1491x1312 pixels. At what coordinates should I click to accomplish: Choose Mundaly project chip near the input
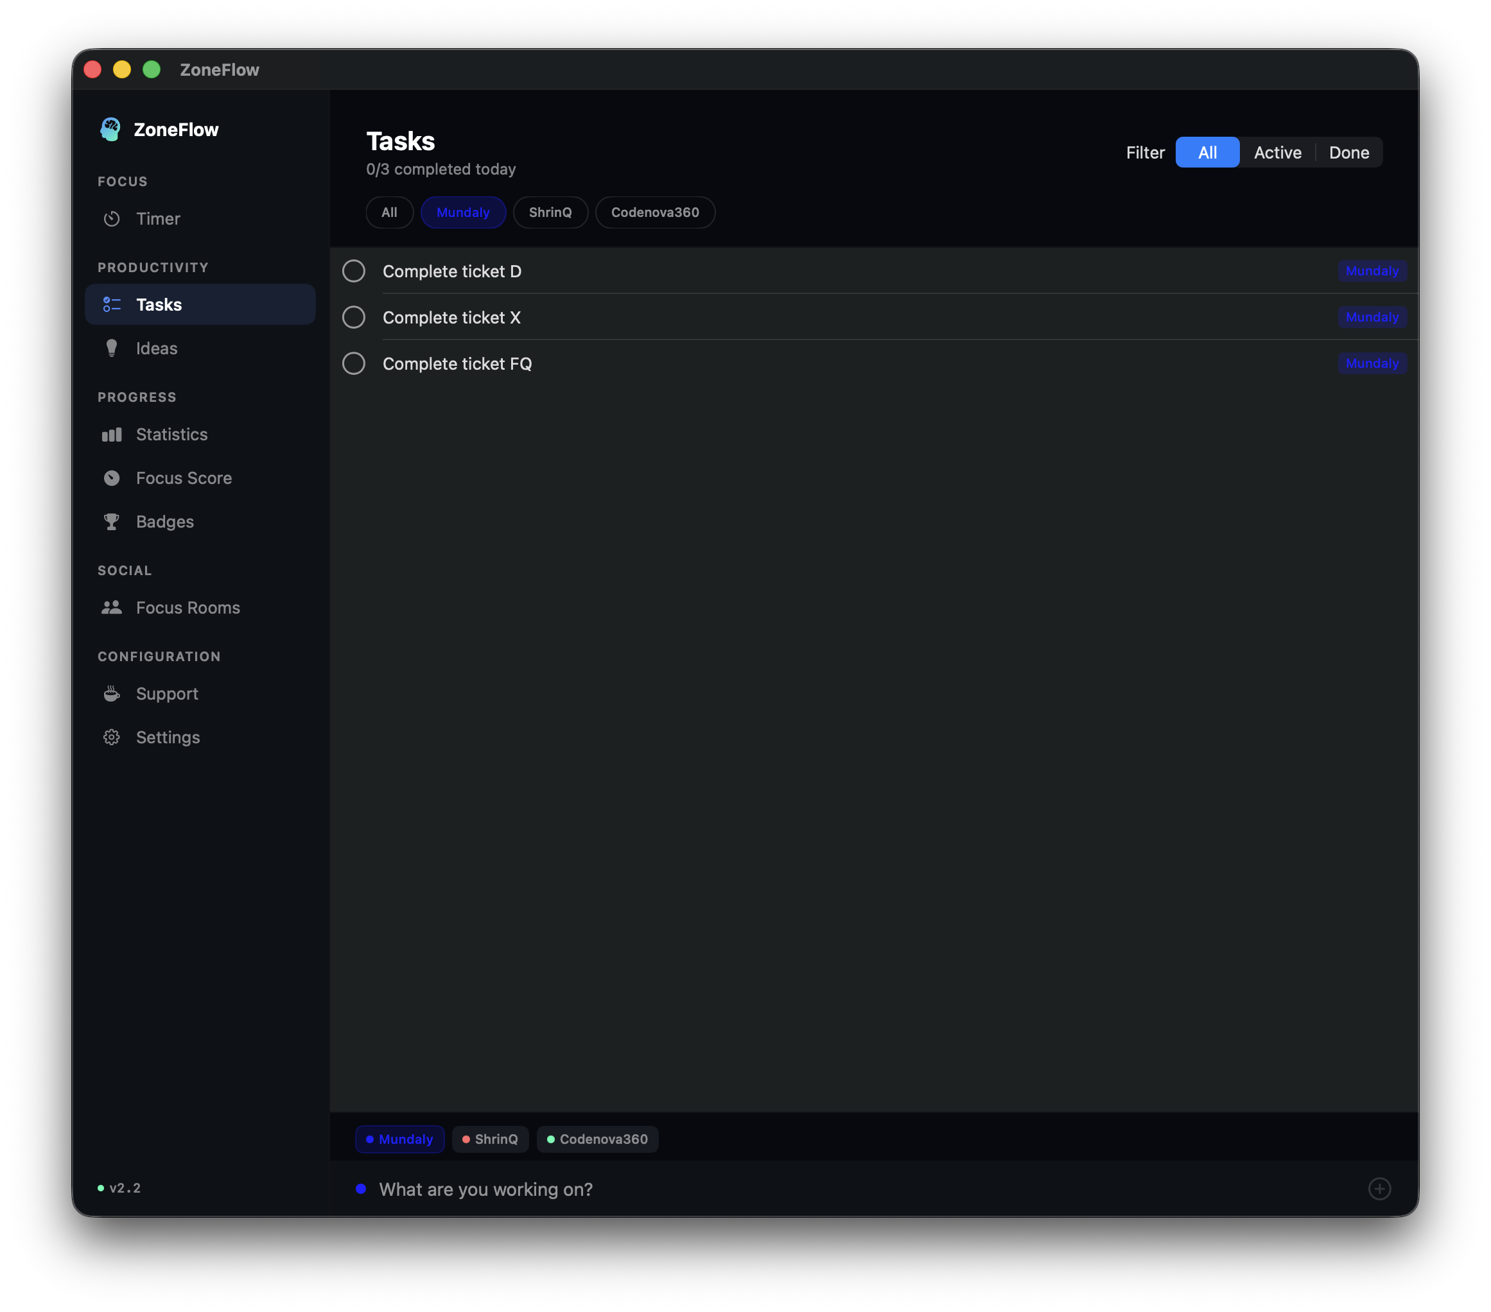400,1139
